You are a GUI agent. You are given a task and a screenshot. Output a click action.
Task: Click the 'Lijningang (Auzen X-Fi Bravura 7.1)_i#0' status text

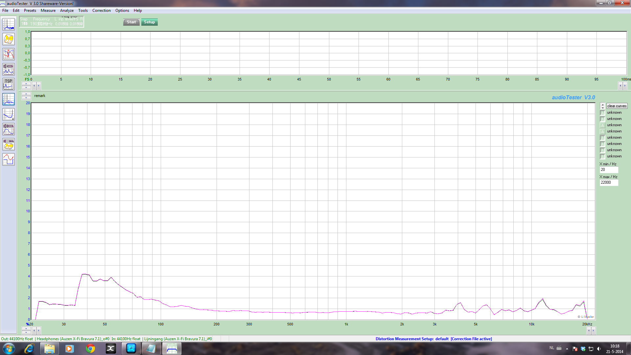(178, 339)
